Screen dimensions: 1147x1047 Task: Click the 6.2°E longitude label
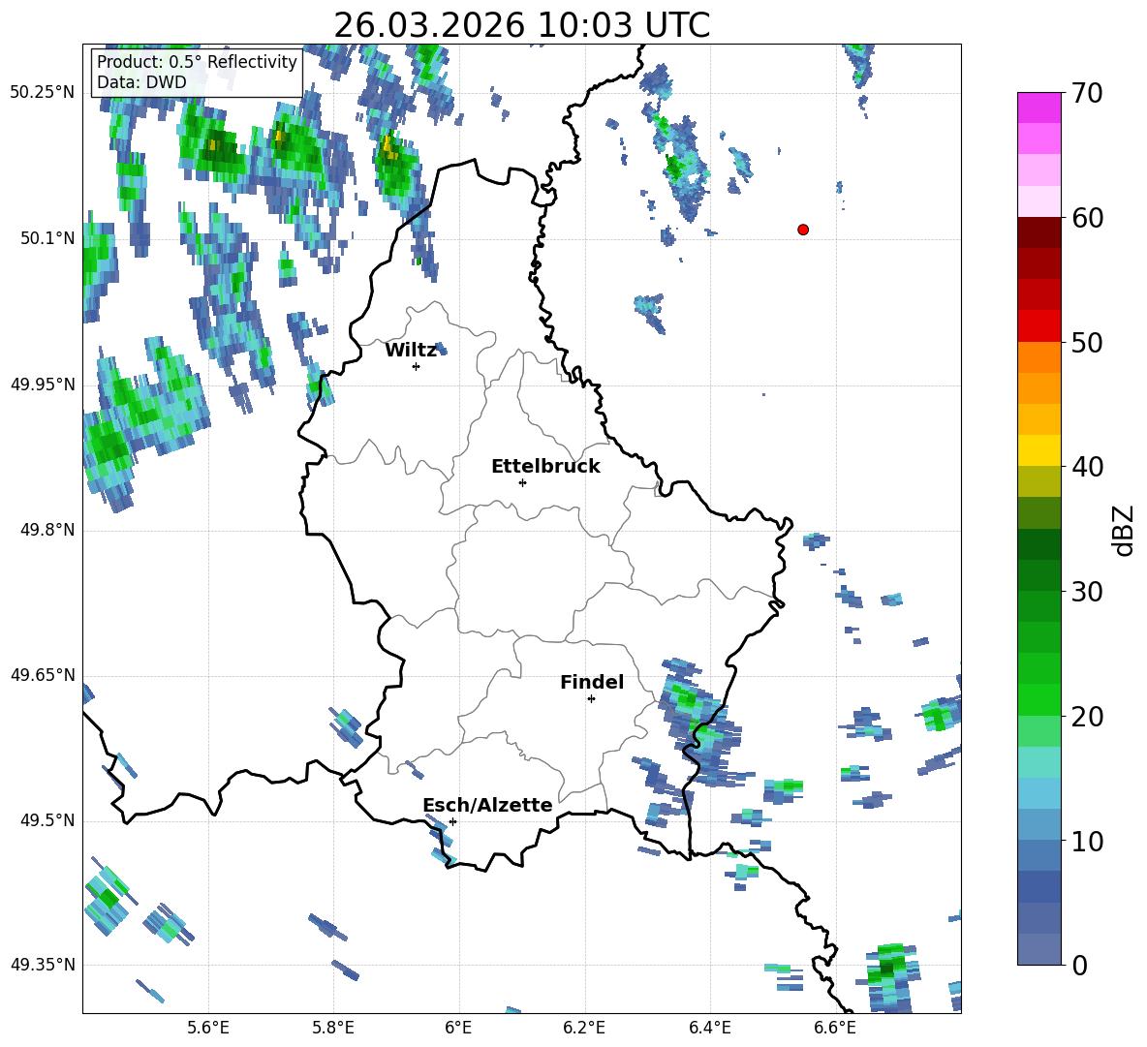584,1029
